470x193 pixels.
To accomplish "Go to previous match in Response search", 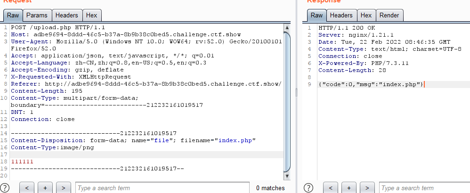I will pos(331,188).
